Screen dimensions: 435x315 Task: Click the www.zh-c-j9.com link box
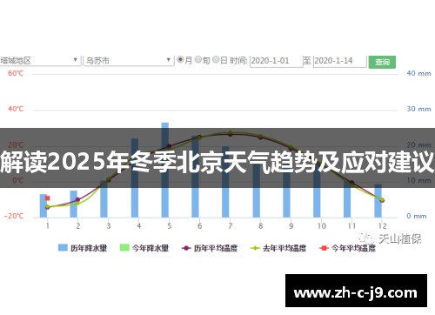point(356,291)
